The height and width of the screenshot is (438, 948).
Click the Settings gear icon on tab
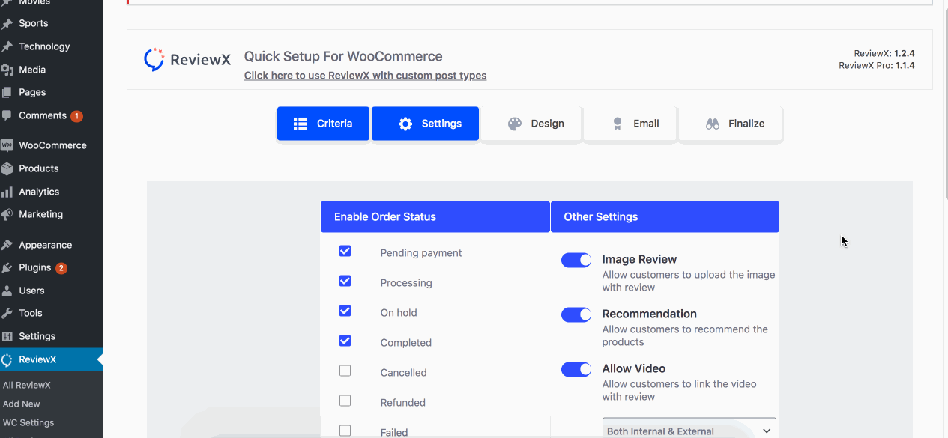pos(405,124)
